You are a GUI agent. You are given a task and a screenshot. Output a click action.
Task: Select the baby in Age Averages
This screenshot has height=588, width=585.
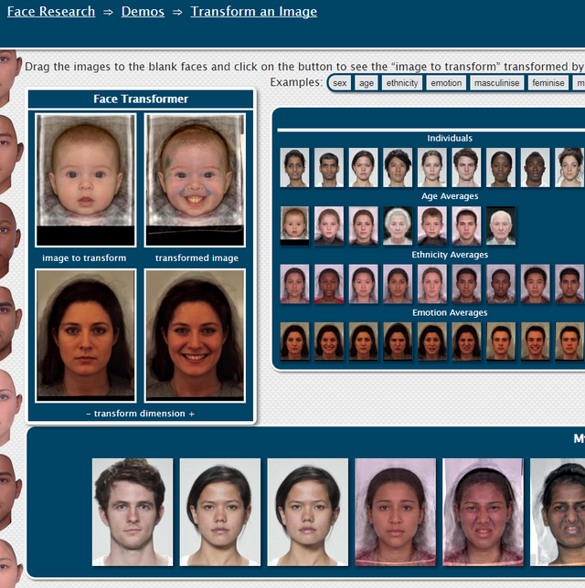[294, 226]
